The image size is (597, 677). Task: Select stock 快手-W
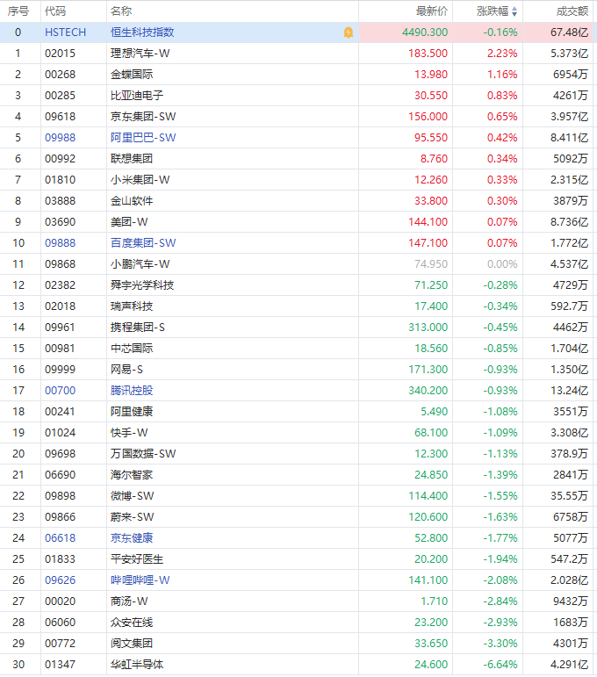129,433
